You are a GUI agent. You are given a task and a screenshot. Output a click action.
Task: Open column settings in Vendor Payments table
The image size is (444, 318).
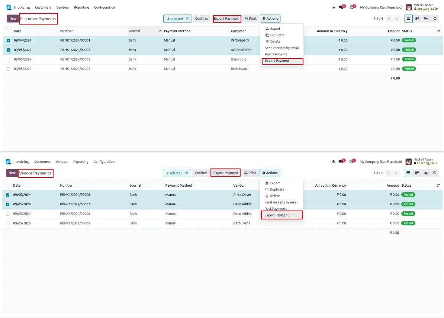coord(438,186)
